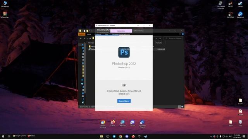
Task: Refresh the File Explorer folder
Action: tap(160, 38)
